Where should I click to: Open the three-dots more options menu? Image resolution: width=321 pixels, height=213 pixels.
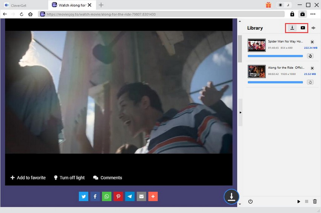click(313, 14)
